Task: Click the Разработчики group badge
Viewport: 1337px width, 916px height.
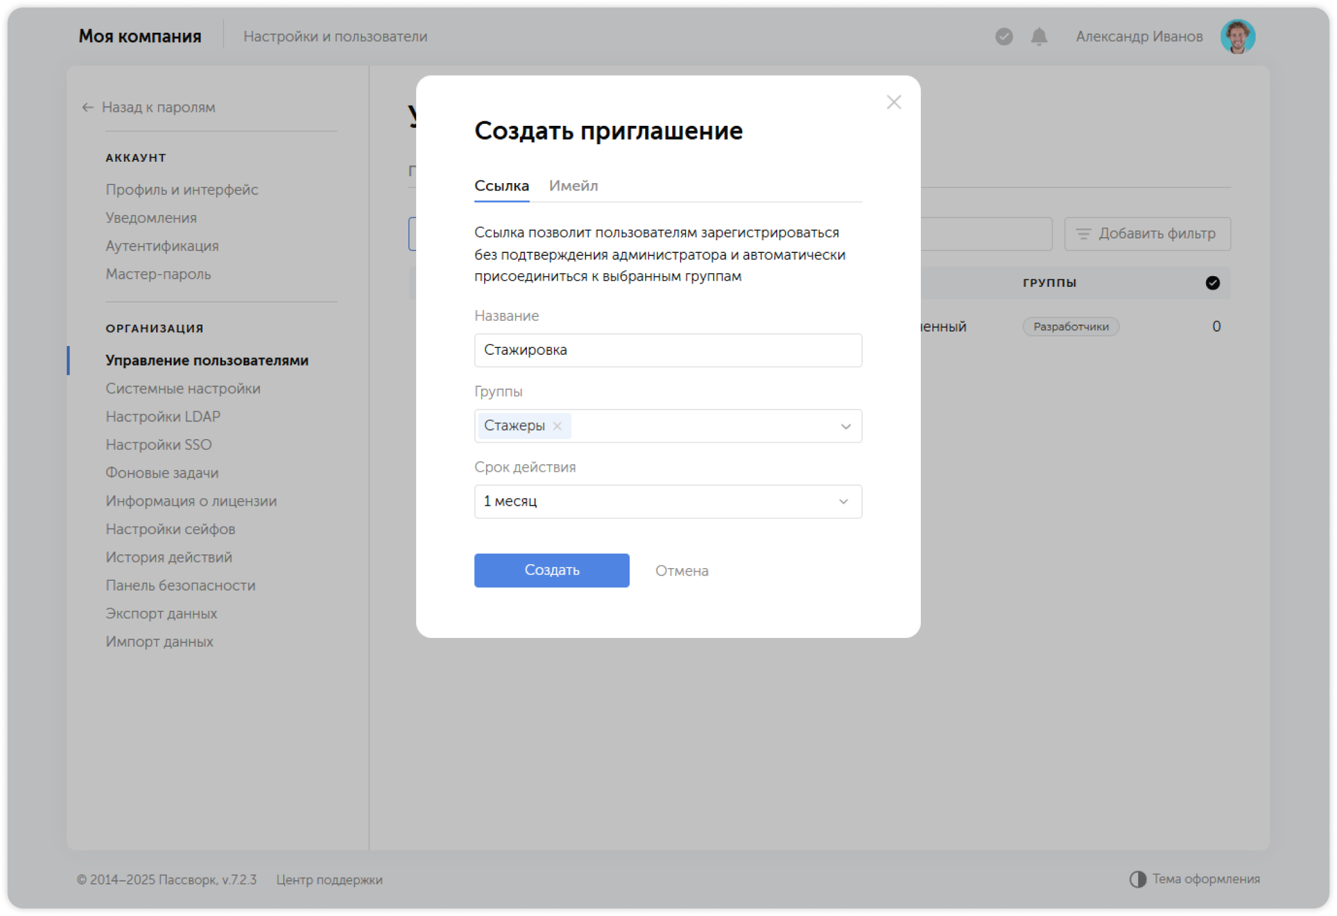Action: click(x=1070, y=327)
